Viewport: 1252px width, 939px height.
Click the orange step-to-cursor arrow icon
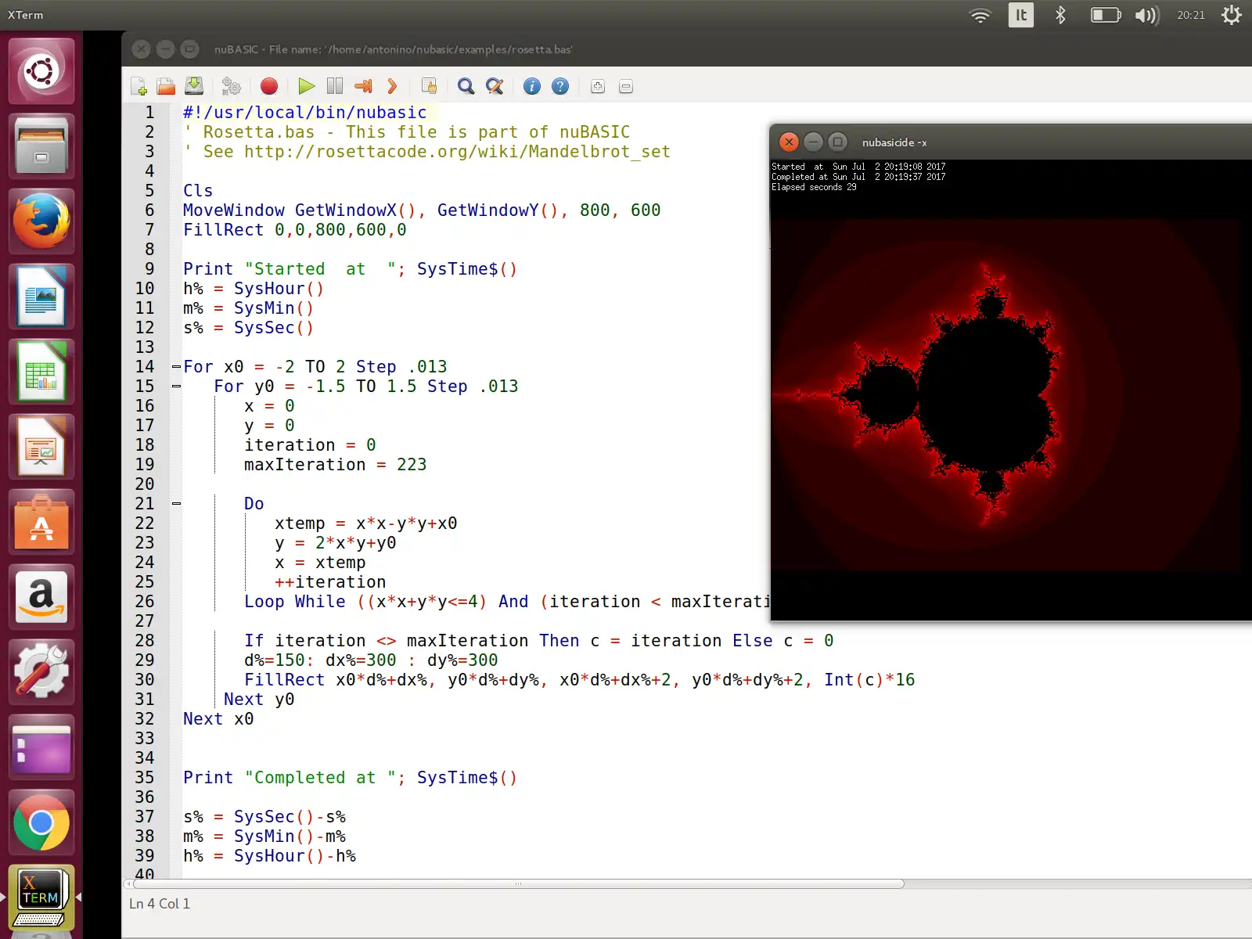pos(363,86)
